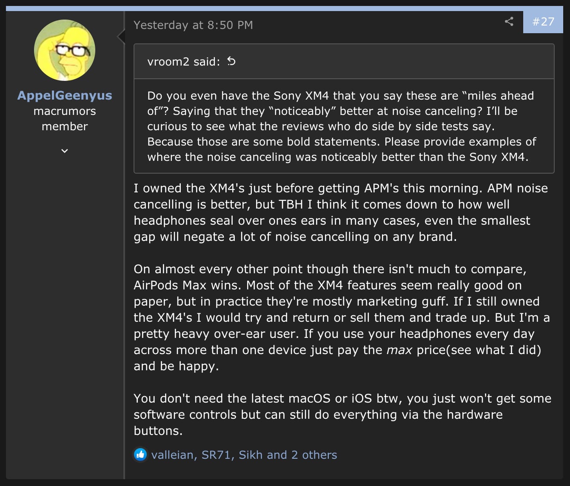Show the "2 others" who liked
The image size is (570, 486).
tap(314, 455)
